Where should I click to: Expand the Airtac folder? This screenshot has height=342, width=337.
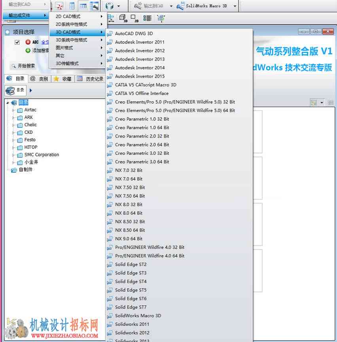13,110
